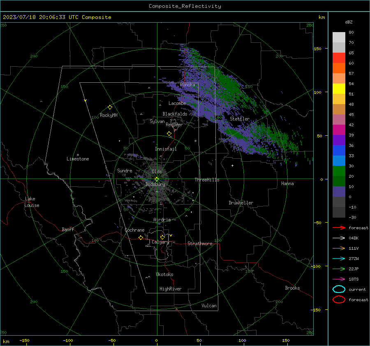Click the Airdrie city label

(x=162, y=220)
